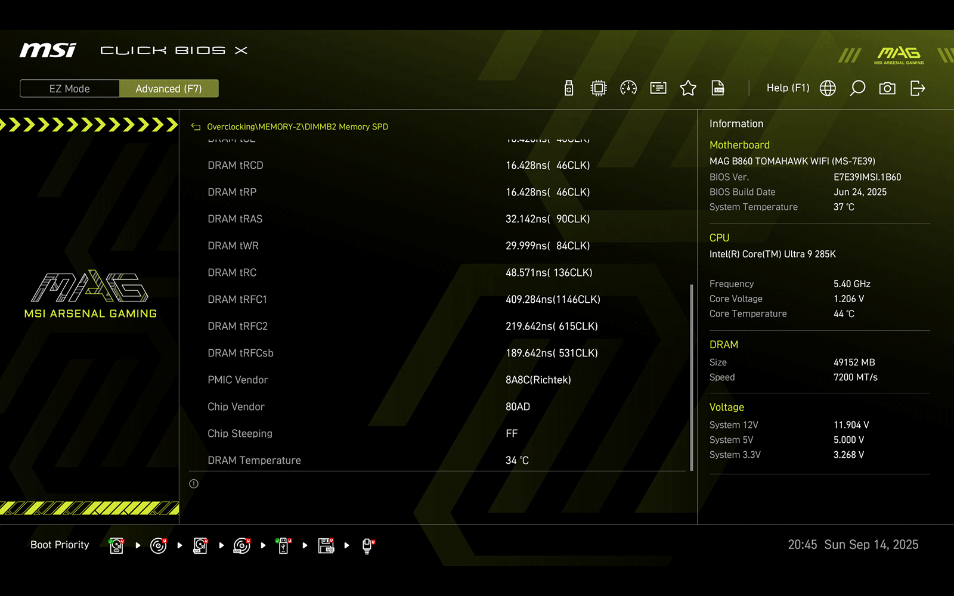
Task: Click the System 3.3V 3.268 V value
Action: pyautogui.click(x=848, y=455)
